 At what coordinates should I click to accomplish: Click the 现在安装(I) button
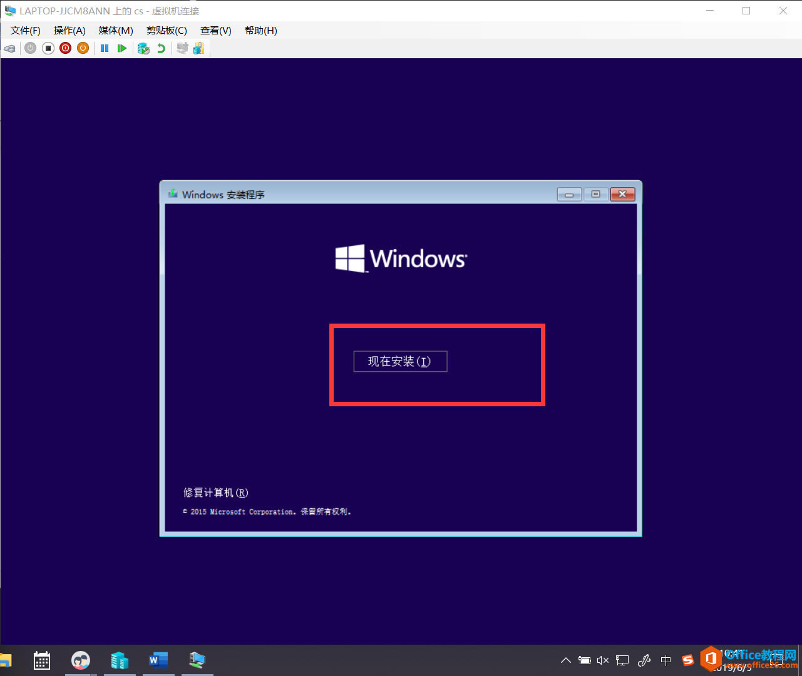click(x=400, y=361)
